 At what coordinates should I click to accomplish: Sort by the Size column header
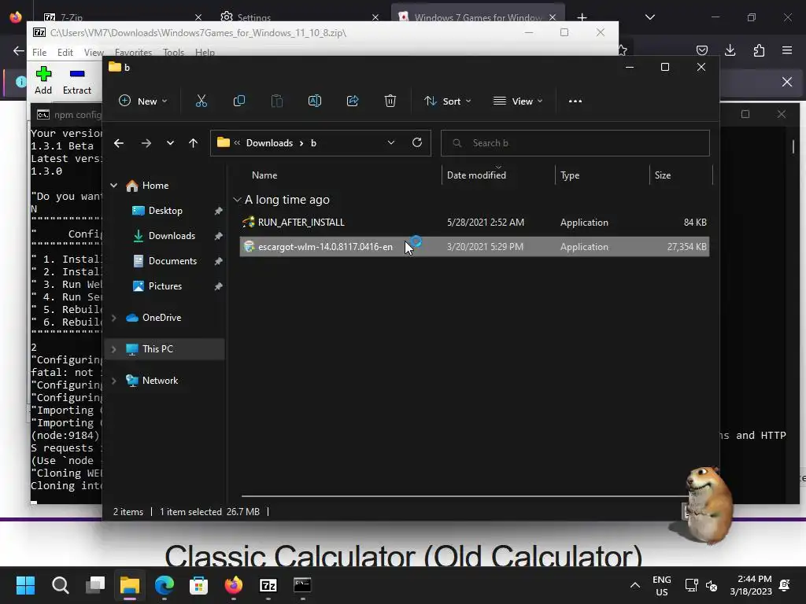pos(663,175)
